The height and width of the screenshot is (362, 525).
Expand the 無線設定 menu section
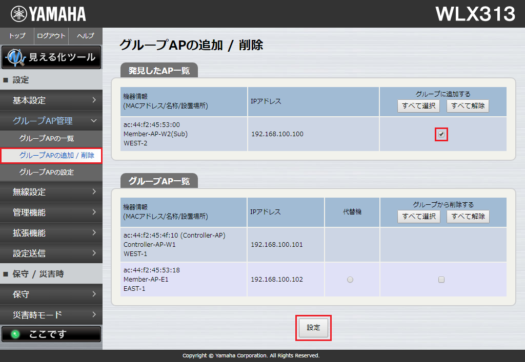point(51,192)
